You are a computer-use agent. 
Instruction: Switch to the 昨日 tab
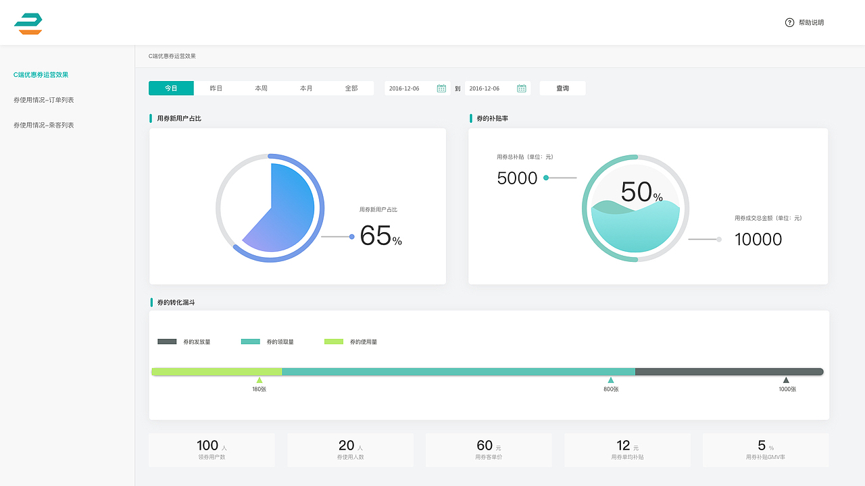[216, 88]
